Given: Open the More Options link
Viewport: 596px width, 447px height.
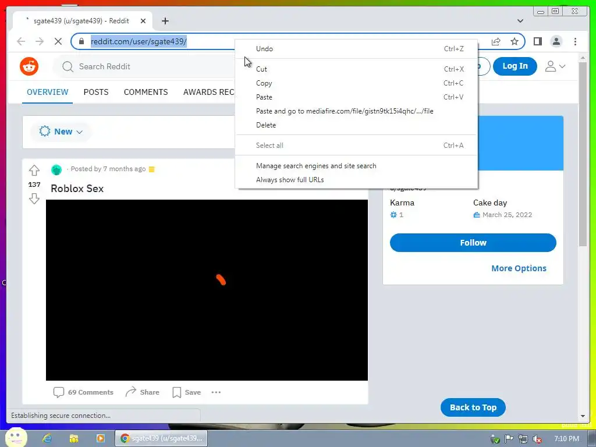Looking at the screenshot, I should point(519,268).
